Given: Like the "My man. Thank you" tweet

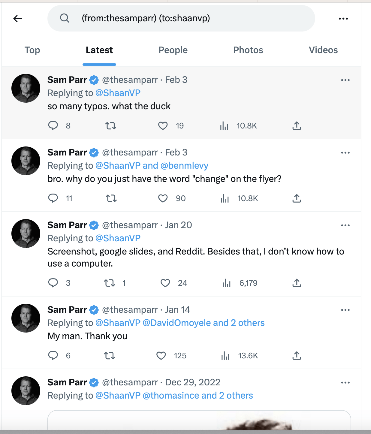Looking at the screenshot, I should 161,356.
